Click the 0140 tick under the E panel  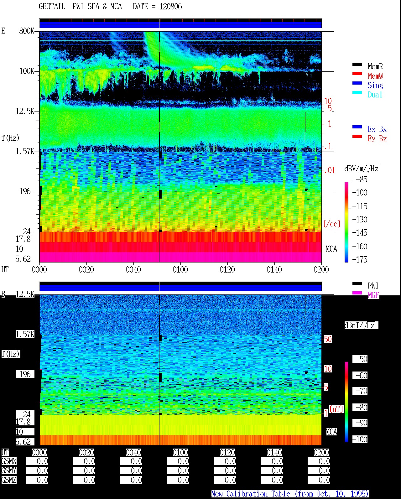coord(274,269)
